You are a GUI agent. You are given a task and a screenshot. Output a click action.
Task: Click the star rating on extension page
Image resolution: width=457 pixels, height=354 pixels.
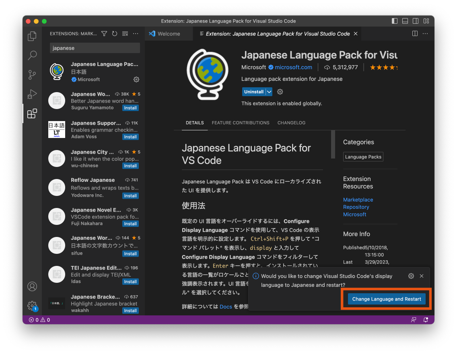pos(383,67)
